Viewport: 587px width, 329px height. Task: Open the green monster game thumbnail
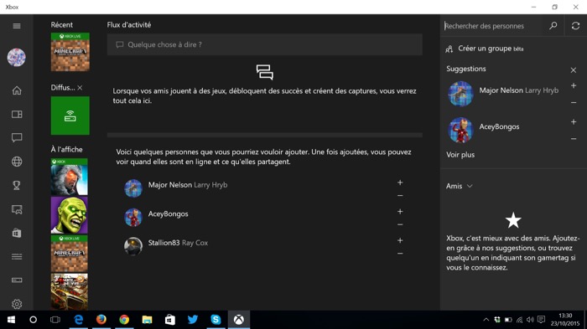point(70,215)
